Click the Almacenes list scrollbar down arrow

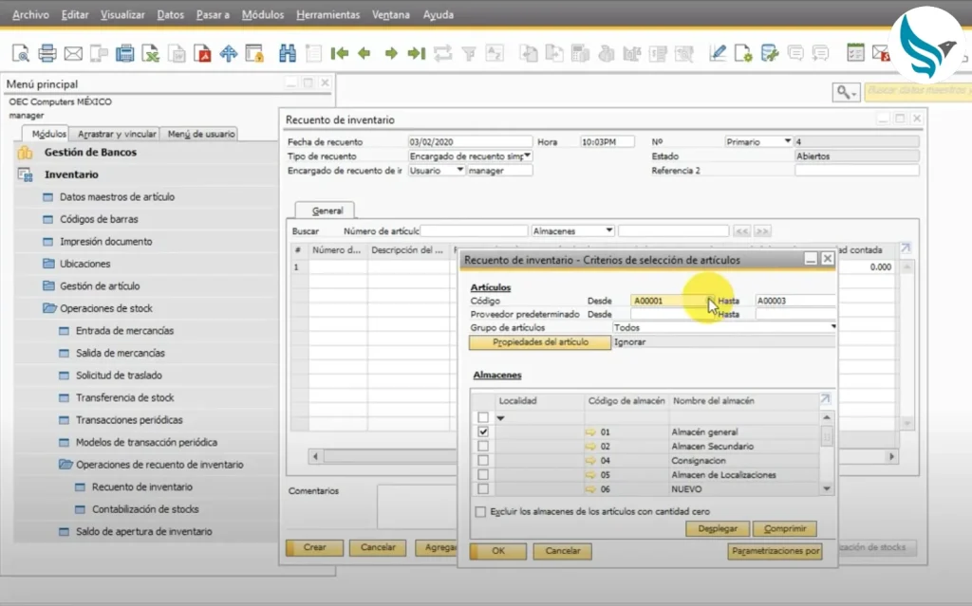pos(827,489)
